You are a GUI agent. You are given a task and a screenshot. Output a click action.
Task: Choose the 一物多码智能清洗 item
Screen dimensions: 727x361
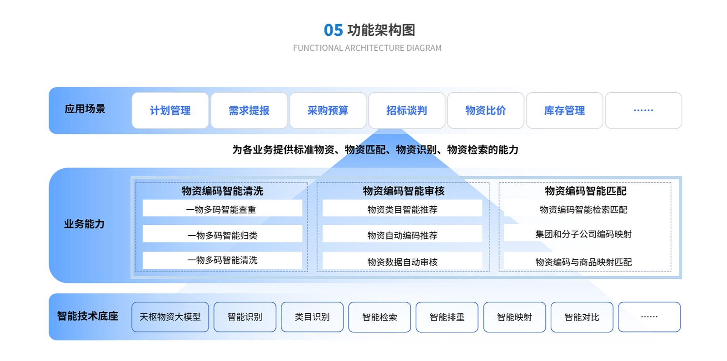tap(222, 260)
